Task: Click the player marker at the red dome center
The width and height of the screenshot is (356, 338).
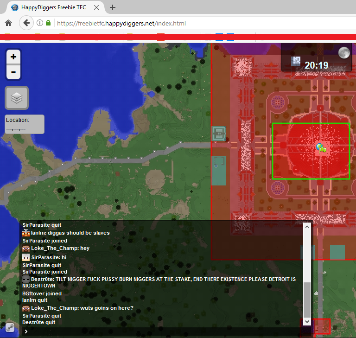Action: [x=321, y=148]
